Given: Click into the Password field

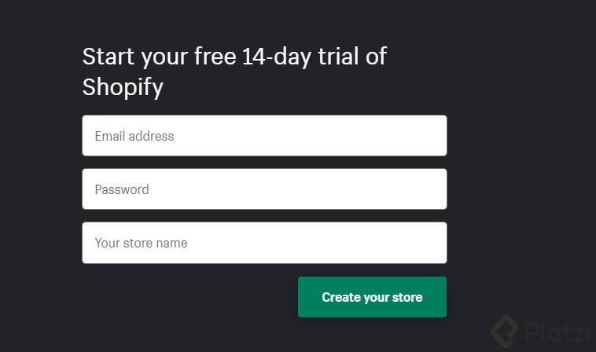Looking at the screenshot, I should (264, 189).
